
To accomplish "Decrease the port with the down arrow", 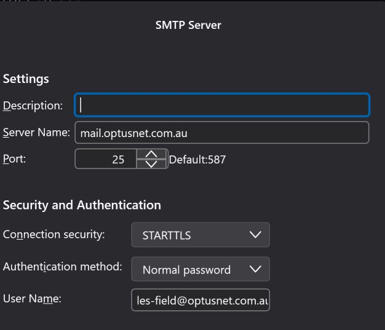I will pyautogui.click(x=151, y=164).
